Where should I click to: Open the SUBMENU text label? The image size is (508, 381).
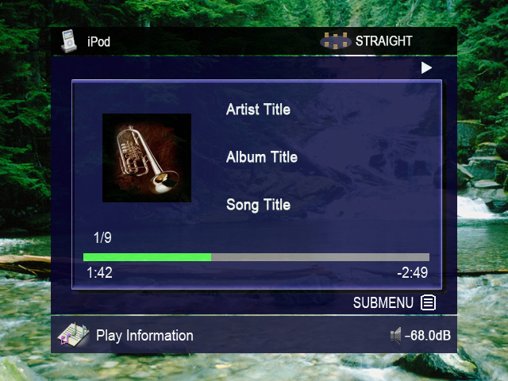click(x=383, y=303)
